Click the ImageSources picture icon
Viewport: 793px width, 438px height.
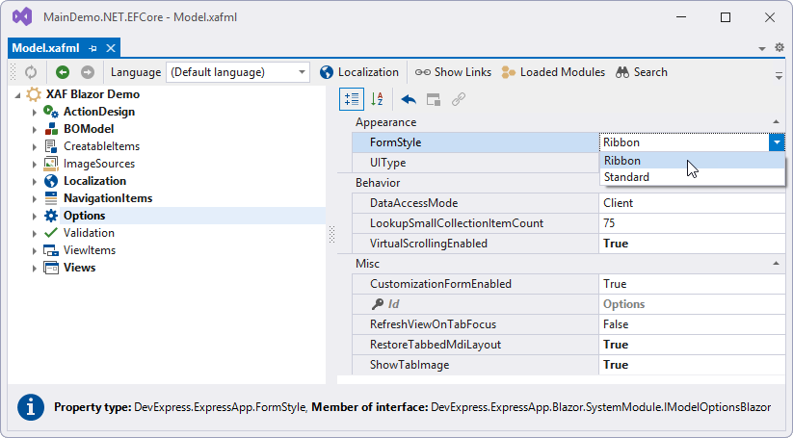coord(50,164)
